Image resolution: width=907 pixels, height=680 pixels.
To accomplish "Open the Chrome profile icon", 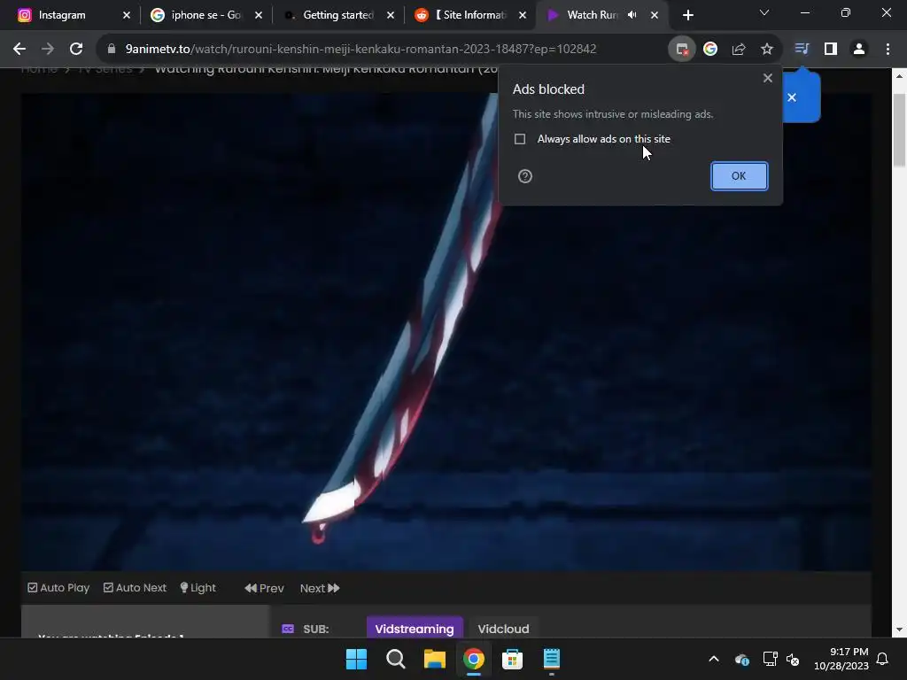I will [x=859, y=50].
